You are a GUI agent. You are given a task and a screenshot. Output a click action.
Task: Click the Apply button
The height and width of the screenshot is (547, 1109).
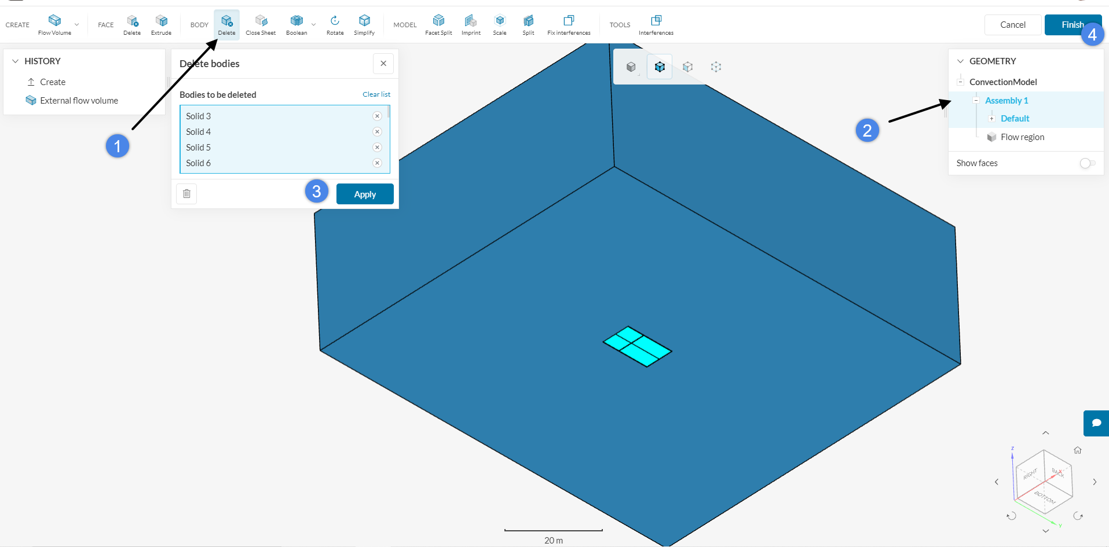[x=365, y=194]
